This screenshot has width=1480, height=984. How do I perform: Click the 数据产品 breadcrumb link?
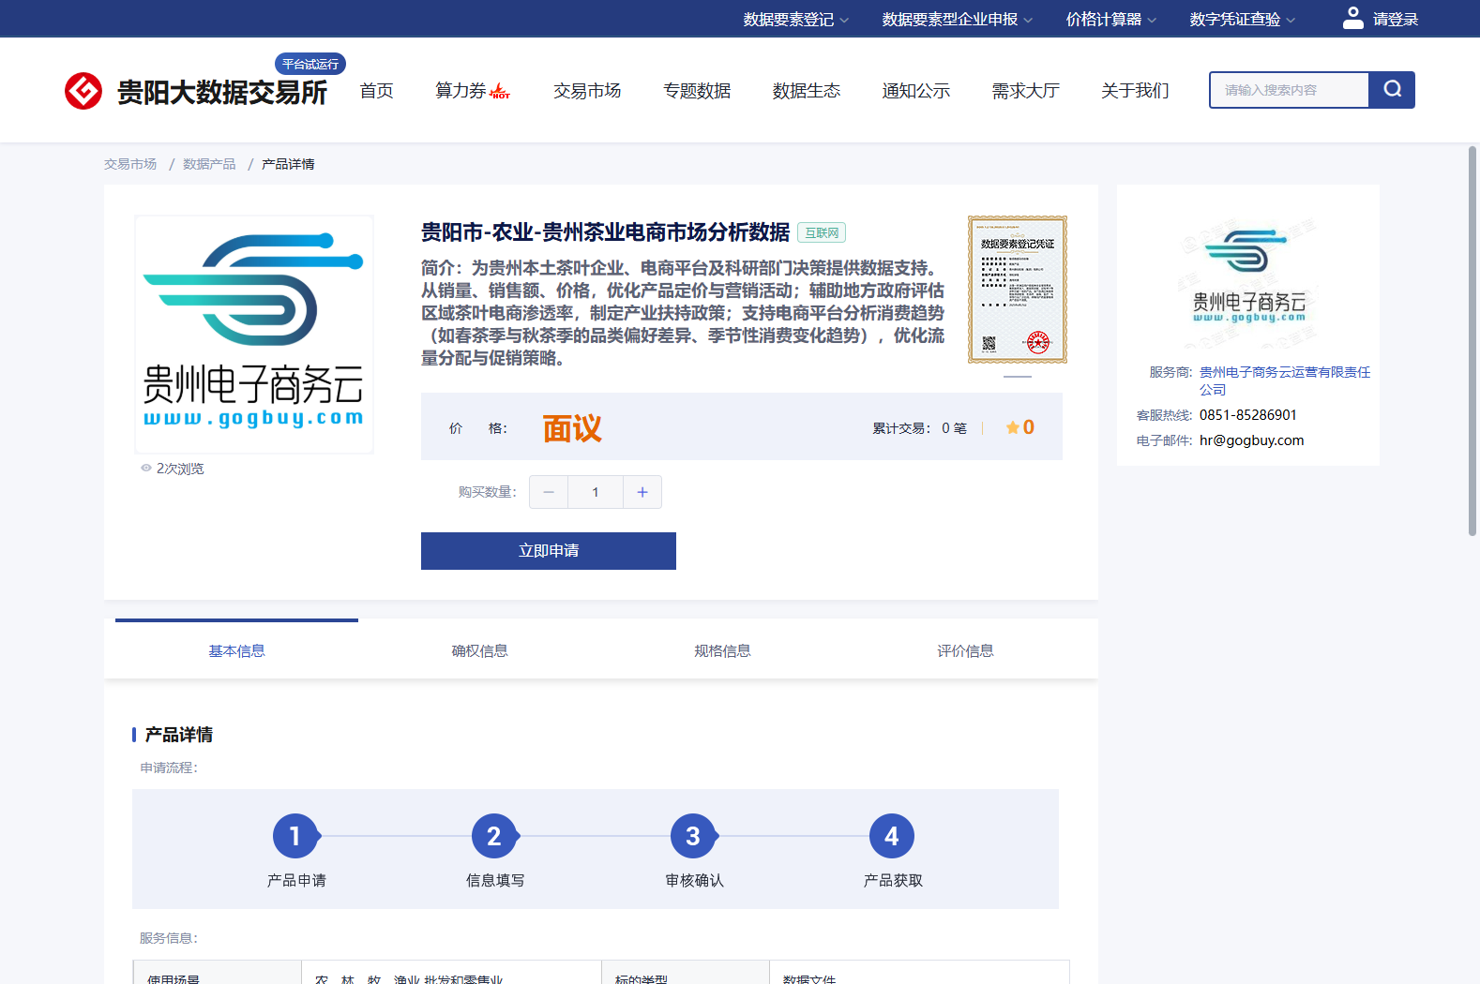209,164
